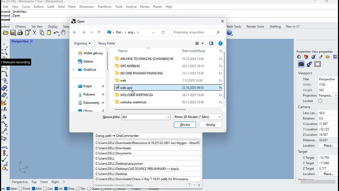The image size is (339, 191).
Task: Select the Fillet curves tool in left toolbar
Action: [4, 74]
